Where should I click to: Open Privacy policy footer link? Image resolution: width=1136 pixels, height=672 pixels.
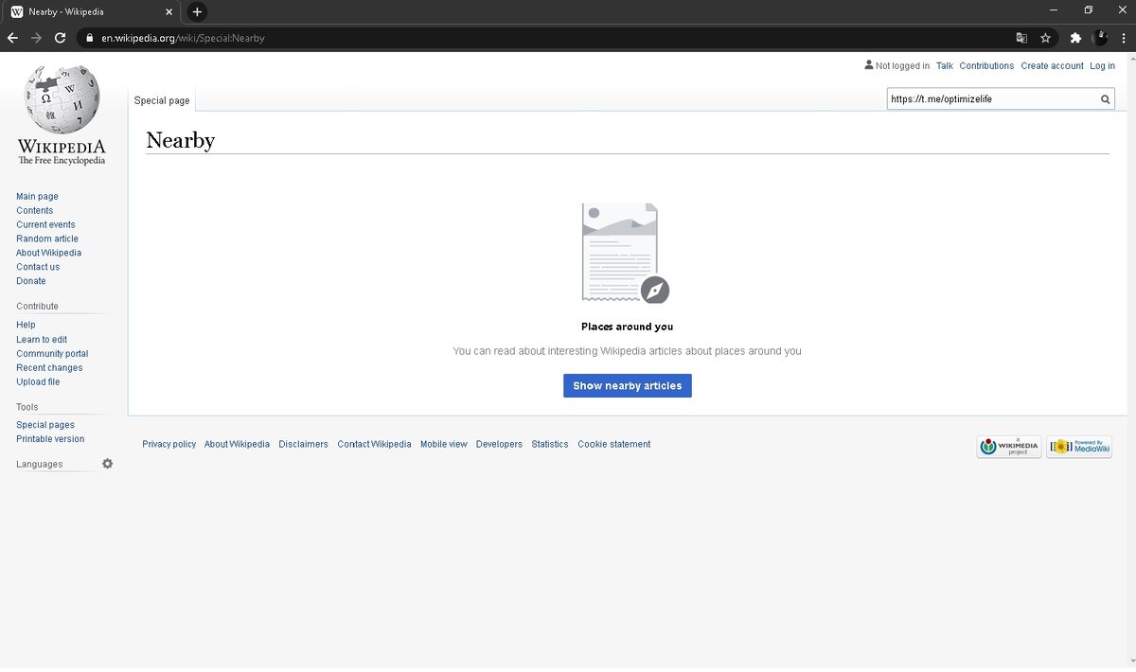(169, 445)
